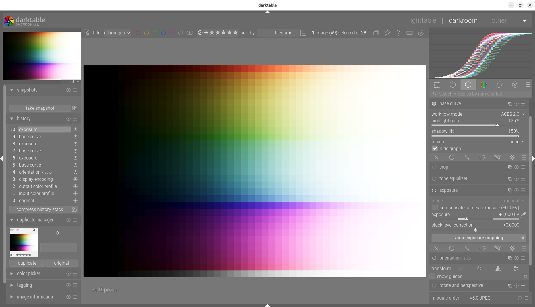Uncheck the hide graph checkbox

tap(435, 148)
